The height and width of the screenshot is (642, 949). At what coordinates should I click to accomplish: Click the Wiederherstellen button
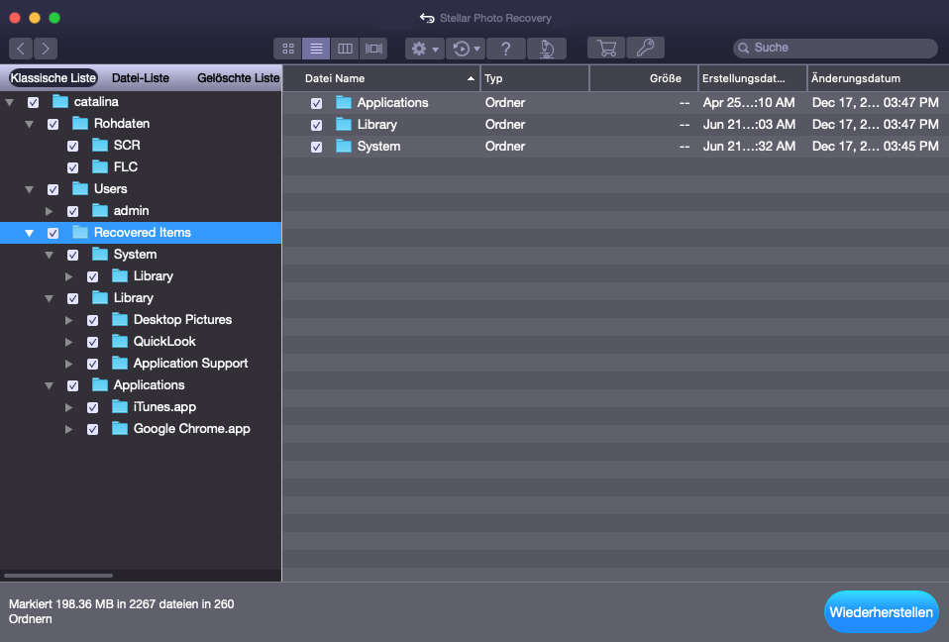pyautogui.click(x=881, y=612)
